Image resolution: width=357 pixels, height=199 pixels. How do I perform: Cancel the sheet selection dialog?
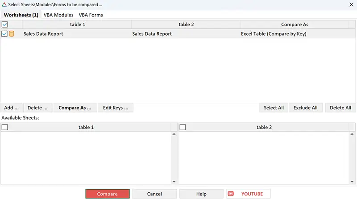[x=154, y=194]
